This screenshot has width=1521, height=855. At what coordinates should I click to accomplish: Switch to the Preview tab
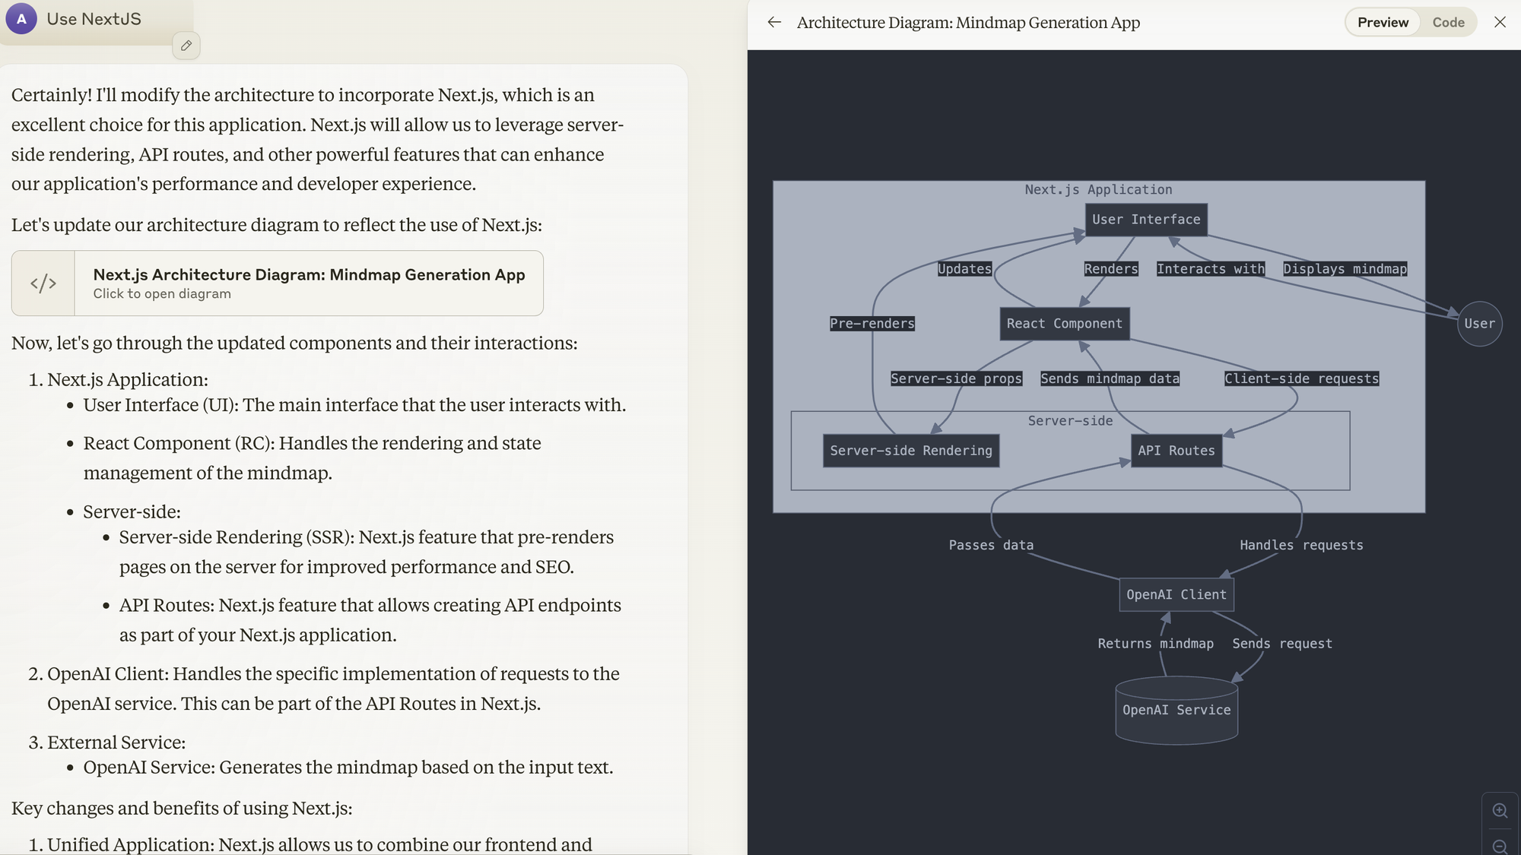click(1383, 22)
